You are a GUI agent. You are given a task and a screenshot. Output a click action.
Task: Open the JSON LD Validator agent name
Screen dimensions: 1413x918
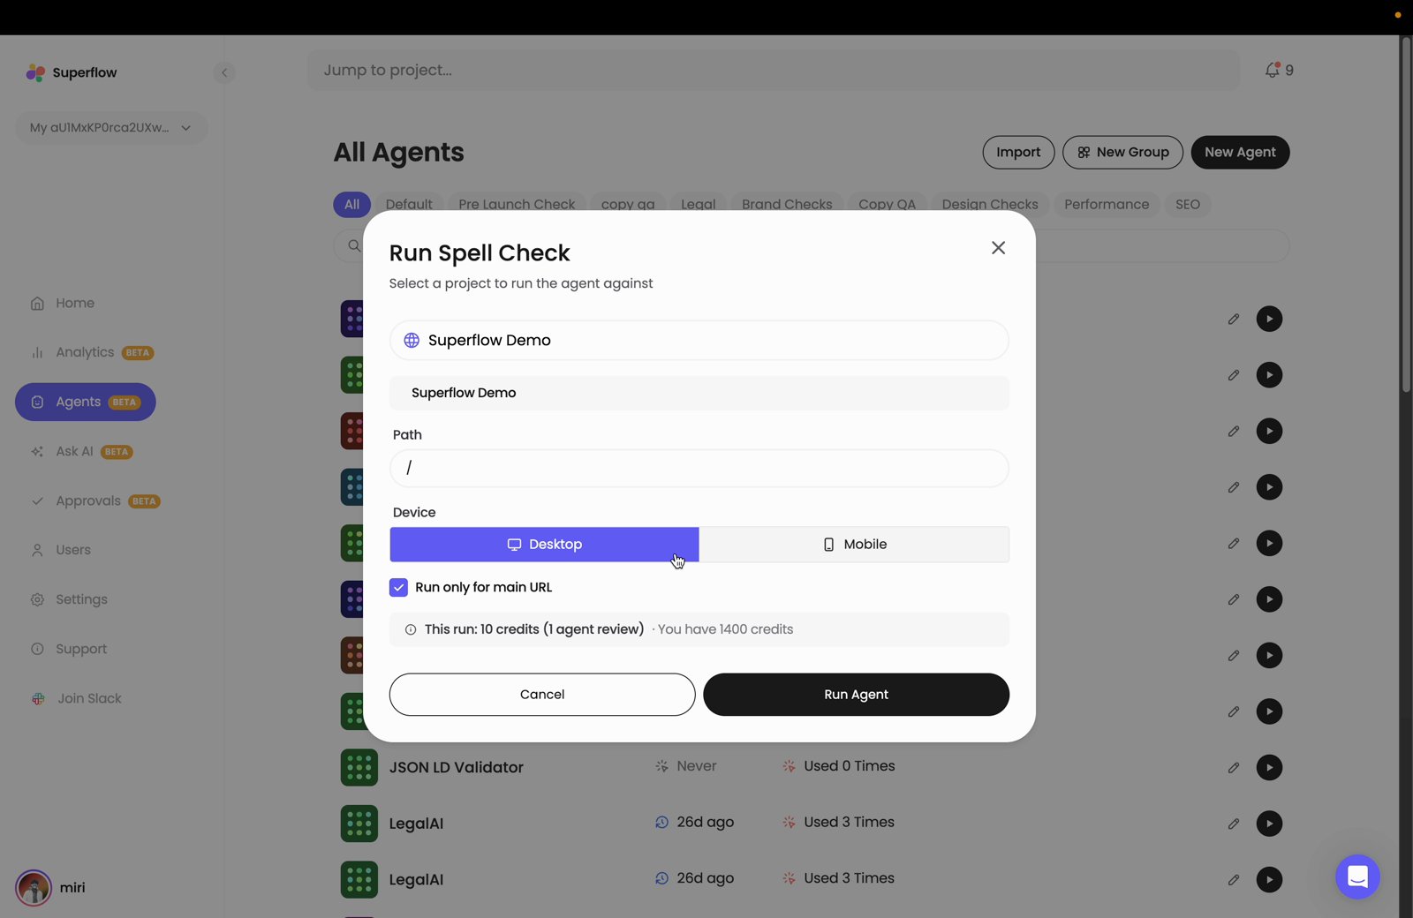point(457,768)
